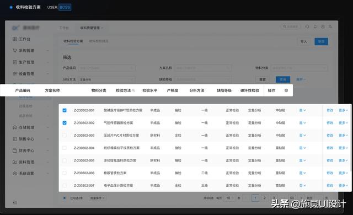Click 修改 for row Z-230302-001
The width and height of the screenshot is (353, 215).
(x=330, y=110)
